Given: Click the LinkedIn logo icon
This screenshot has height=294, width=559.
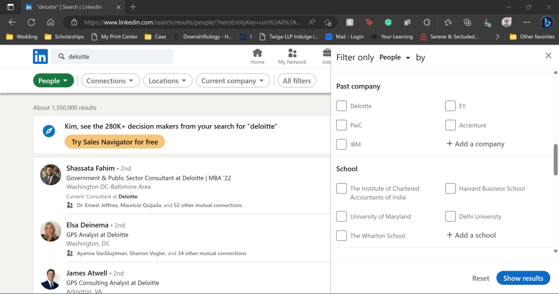Looking at the screenshot, I should pos(40,56).
